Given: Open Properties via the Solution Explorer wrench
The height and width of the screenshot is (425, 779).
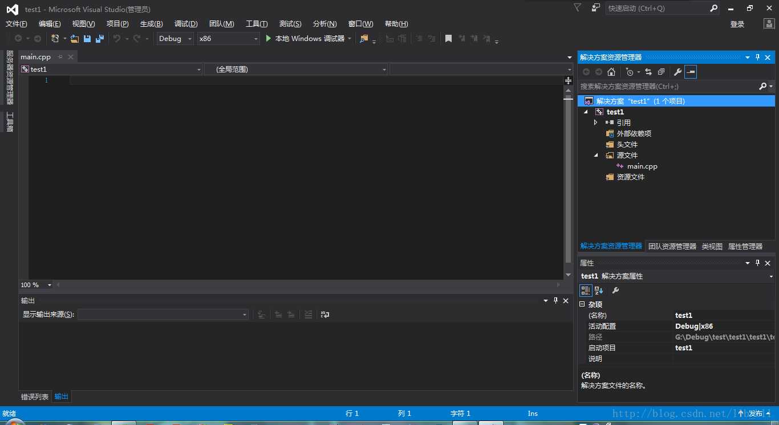Looking at the screenshot, I should [677, 72].
